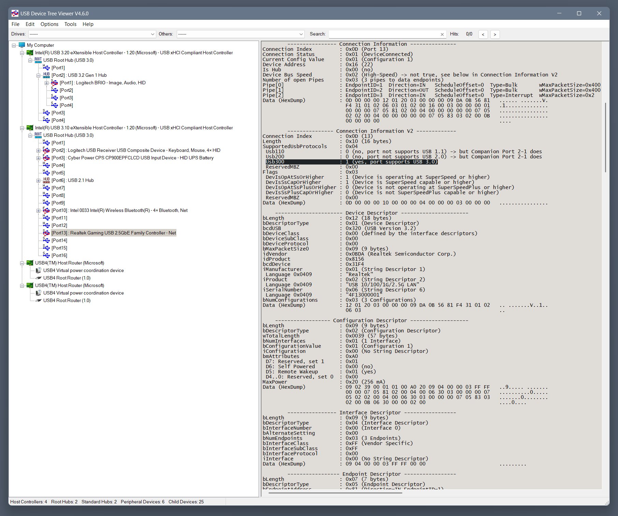Open the Drives dropdown
This screenshot has height=516, width=618.
(x=153, y=34)
